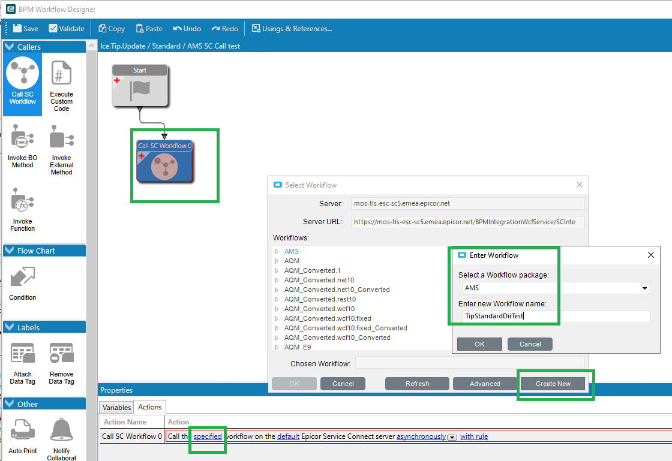The height and width of the screenshot is (461, 672).
Task: Switch to the Variables tab
Action: pyautogui.click(x=116, y=408)
